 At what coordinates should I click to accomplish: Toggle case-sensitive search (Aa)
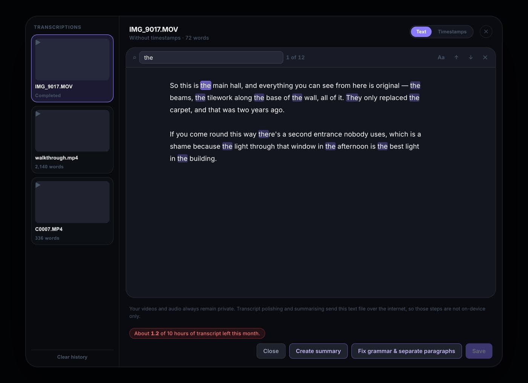tap(441, 57)
